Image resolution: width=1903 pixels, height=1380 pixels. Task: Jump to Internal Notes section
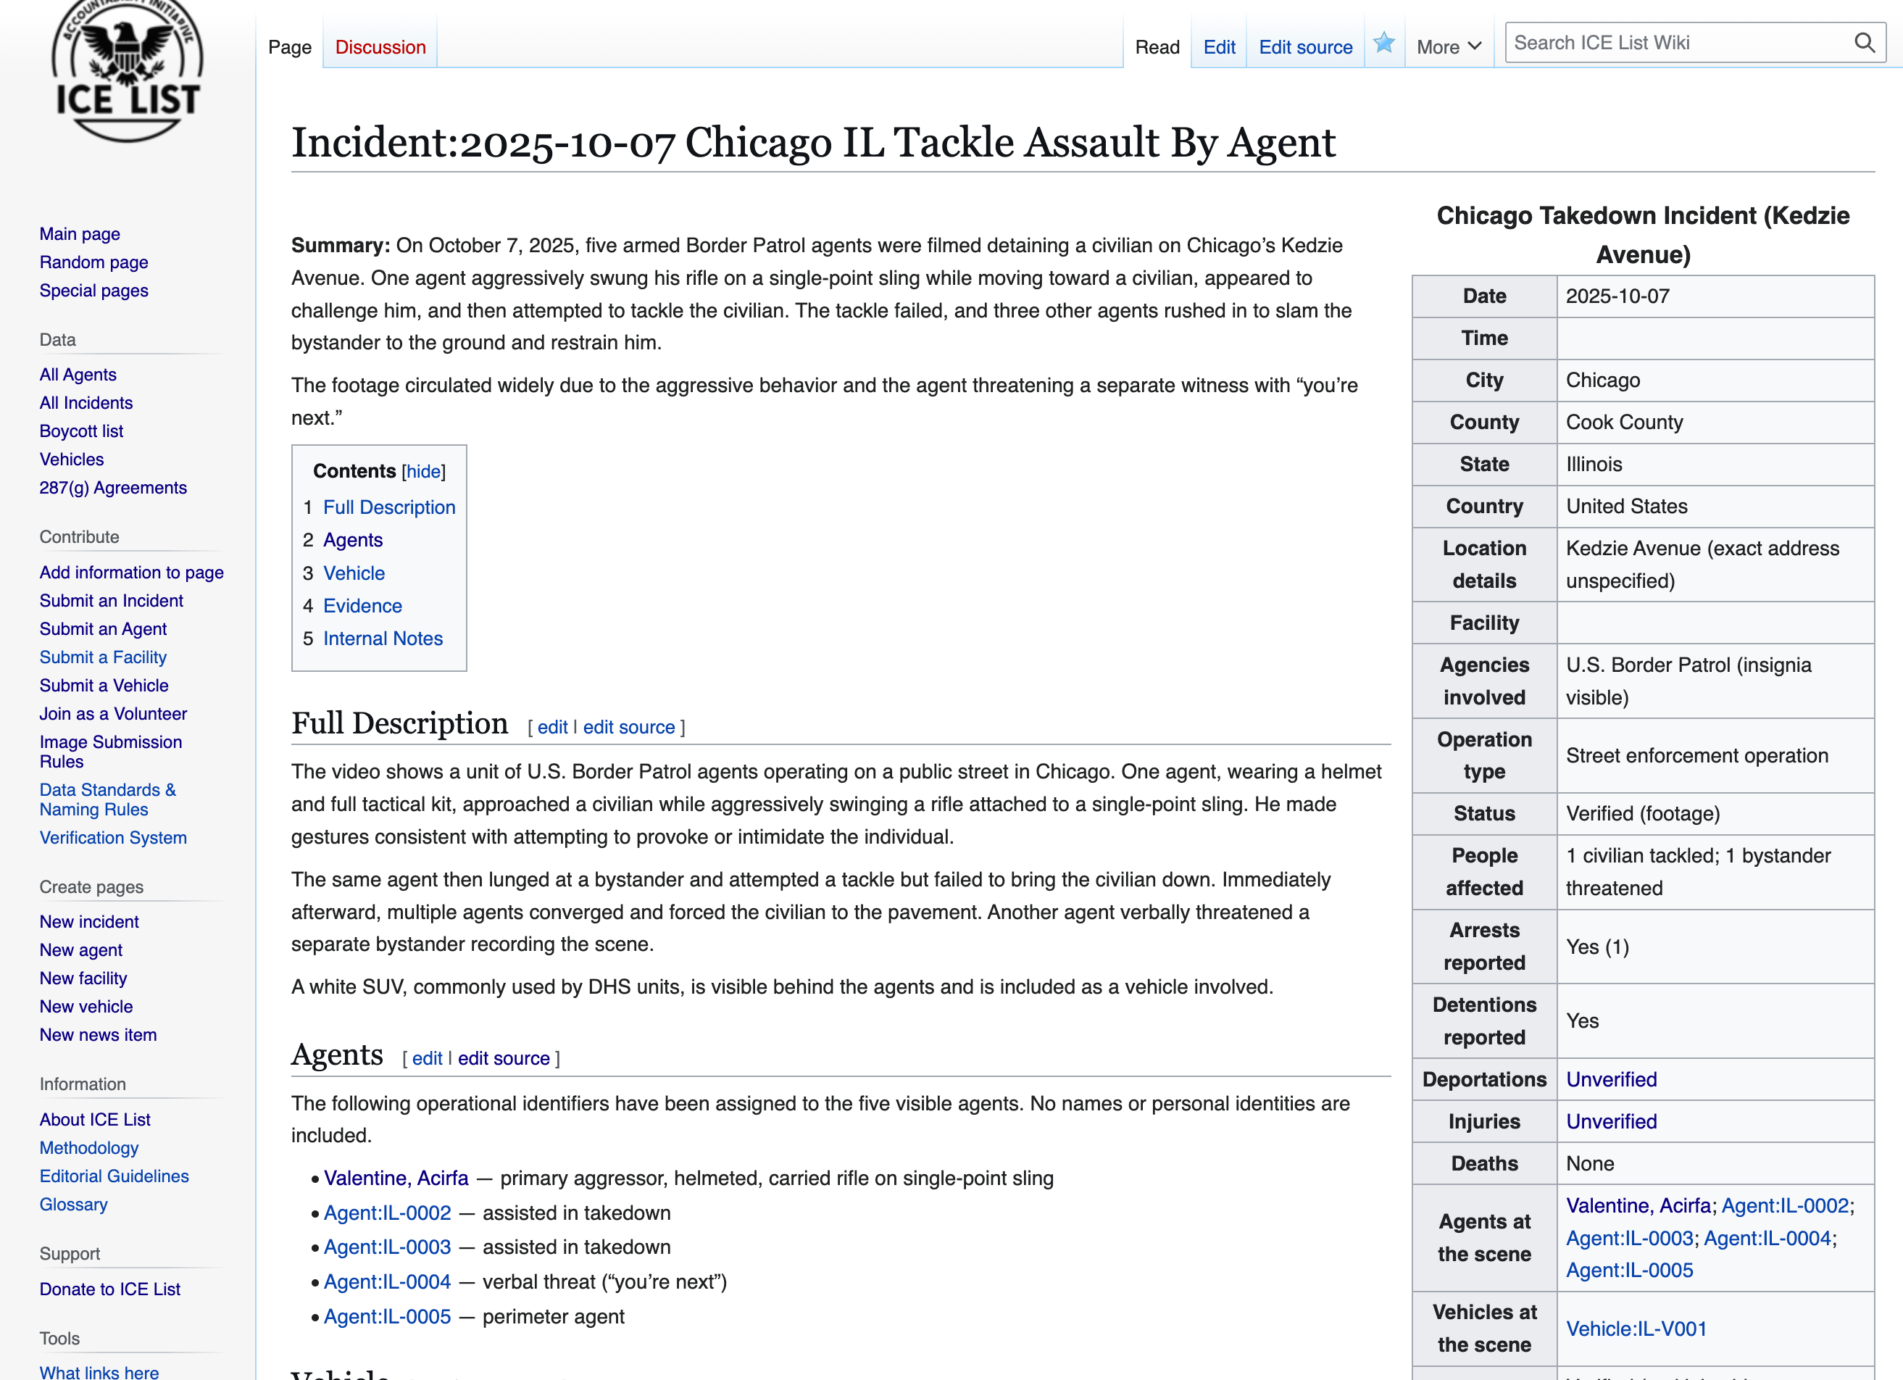point(383,639)
